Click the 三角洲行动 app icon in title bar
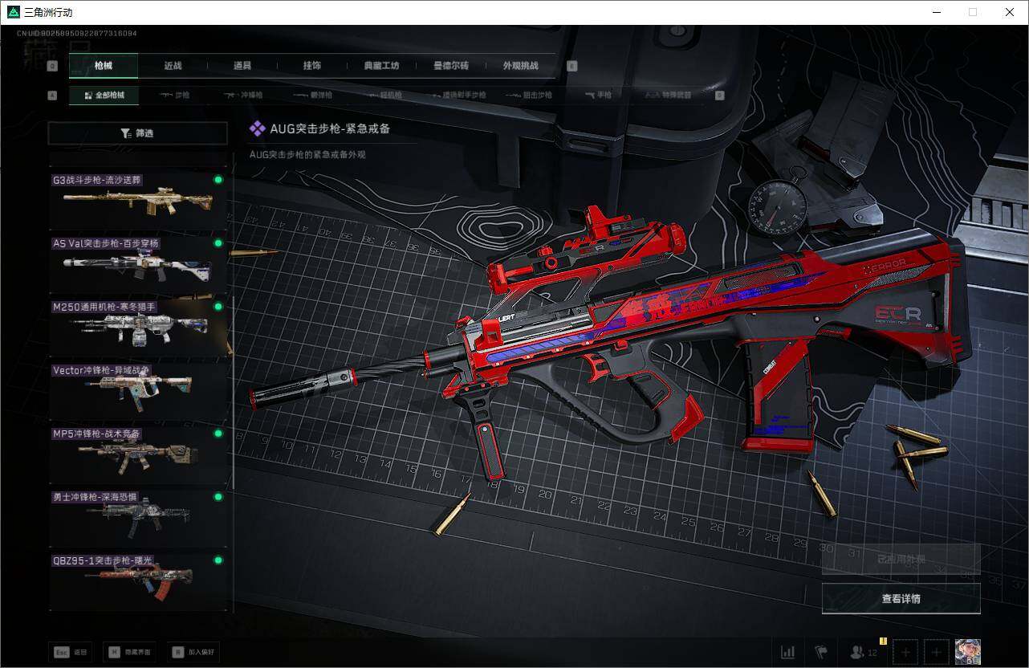 click(x=13, y=12)
